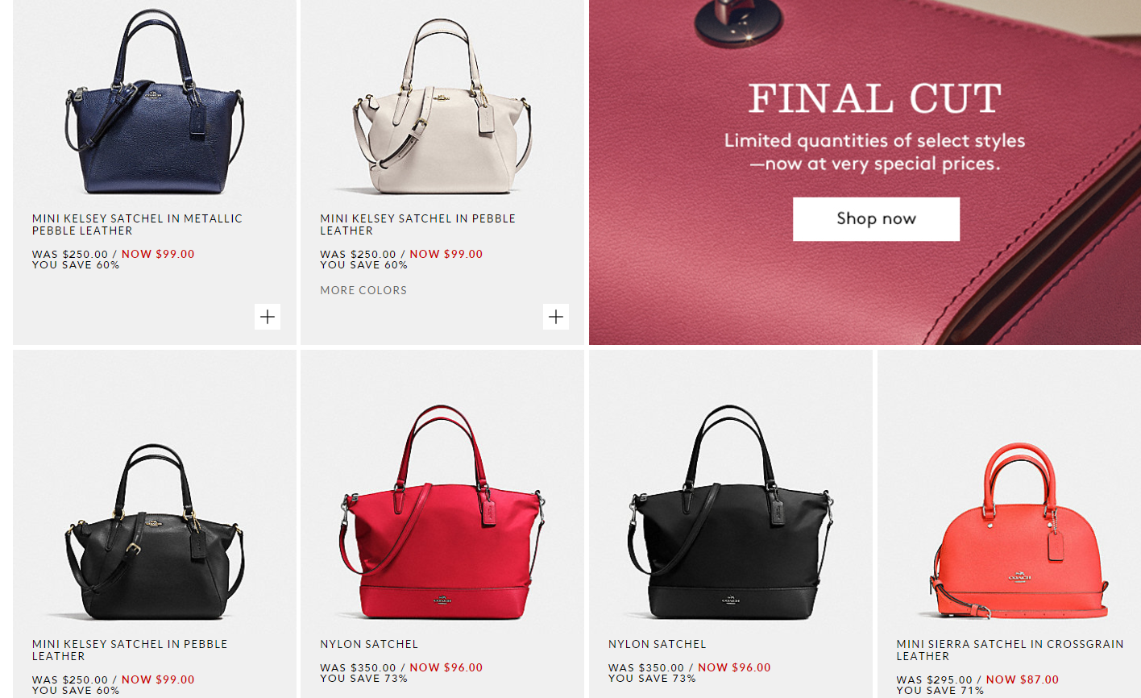Open Mini Sierra Satchel in Crossgrain Leather title
The width and height of the screenshot is (1141, 698).
(x=1010, y=650)
